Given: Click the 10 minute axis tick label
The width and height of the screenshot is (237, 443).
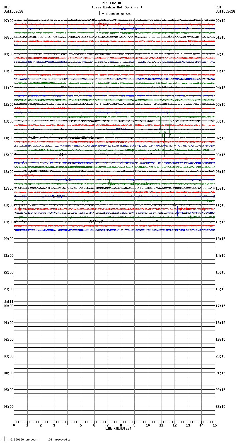Looking at the screenshot, I should tap(148, 425).
